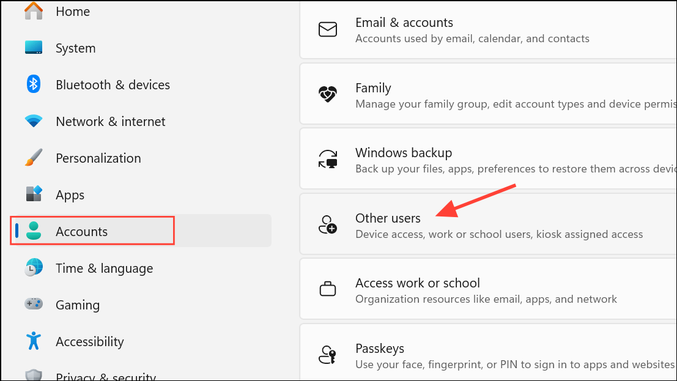Screen dimensions: 677x381
Task: Click the Apps icon in sidebar
Action: point(33,194)
